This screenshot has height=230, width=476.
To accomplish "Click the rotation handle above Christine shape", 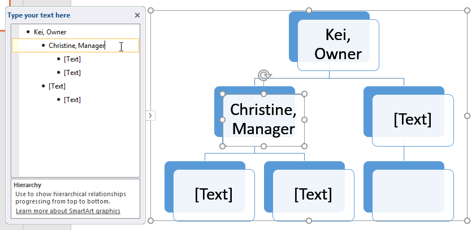I will (263, 76).
